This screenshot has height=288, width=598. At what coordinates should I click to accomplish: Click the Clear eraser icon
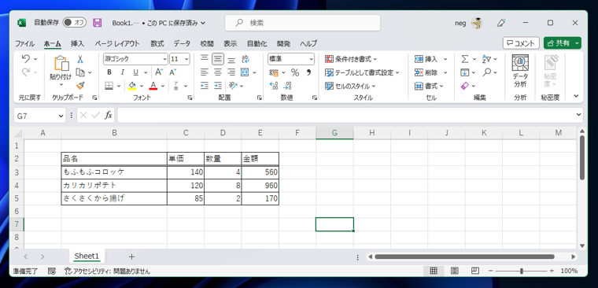tap(464, 86)
